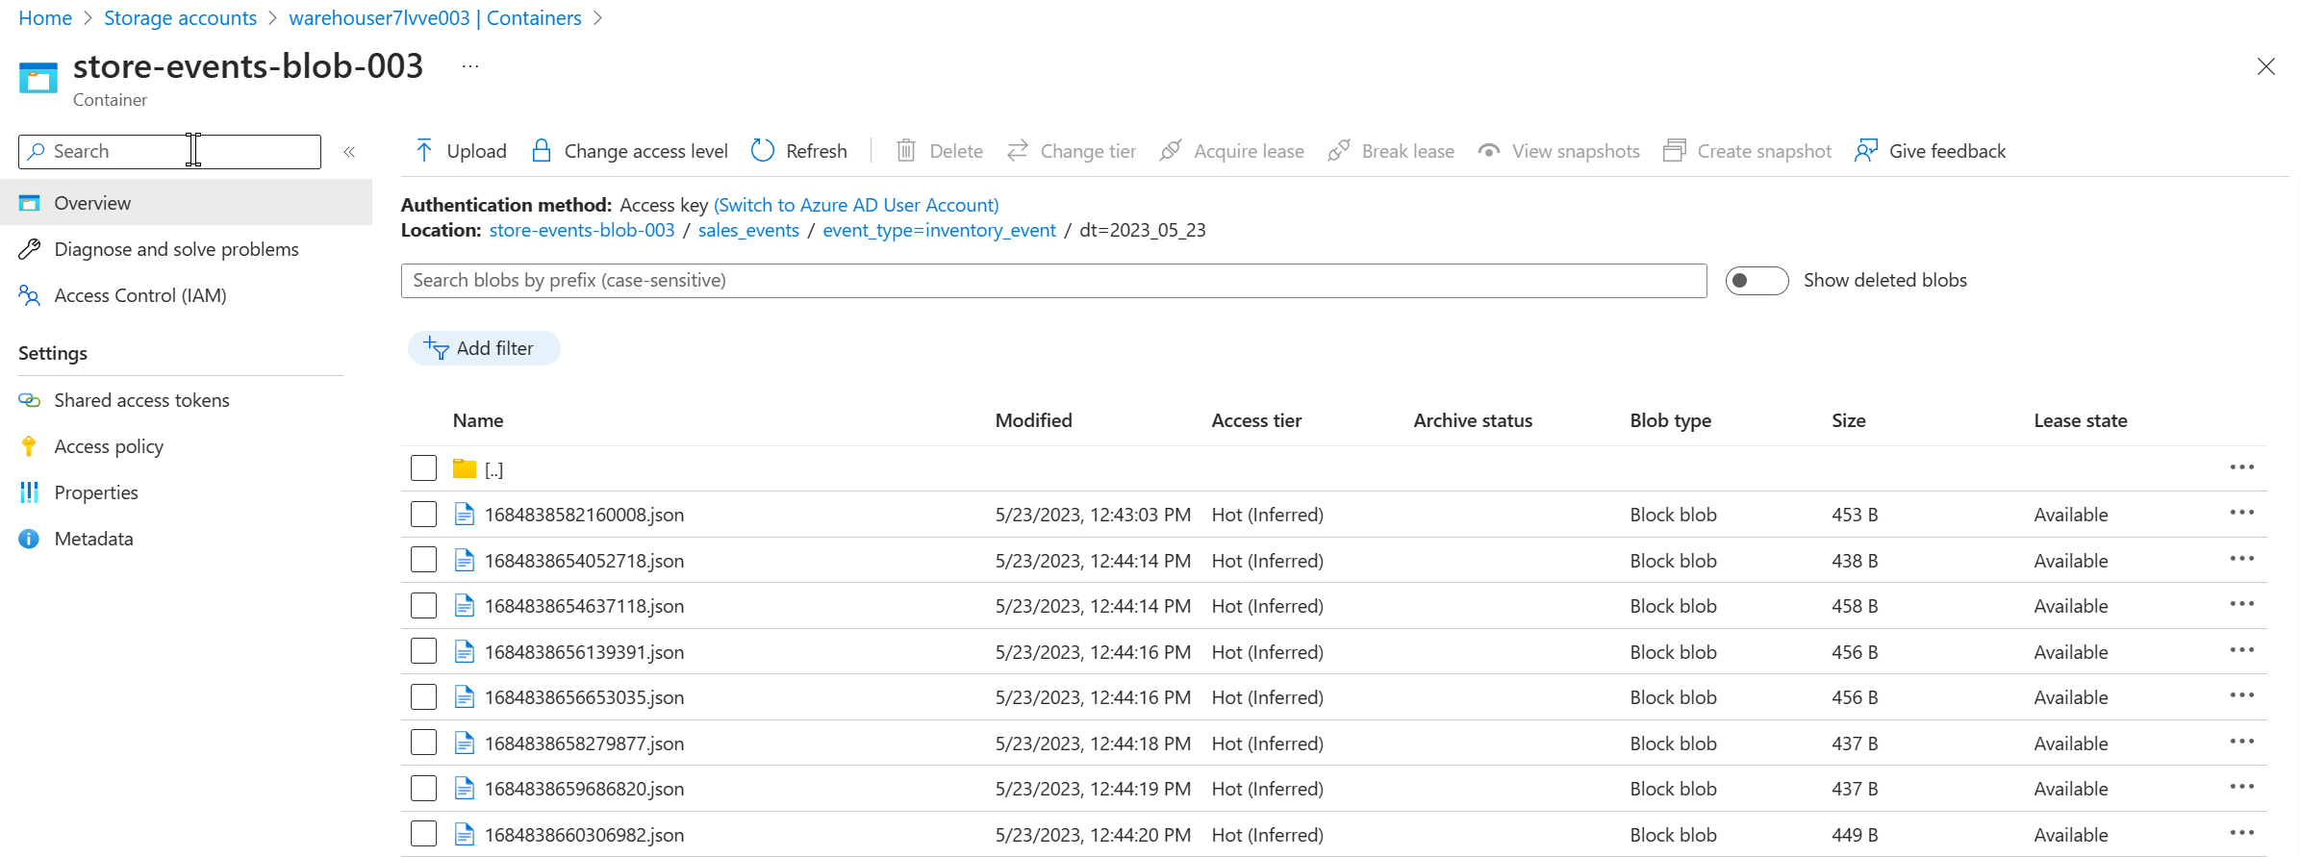Click the Change tier arrows icon
2300x857 pixels.
click(x=1017, y=150)
